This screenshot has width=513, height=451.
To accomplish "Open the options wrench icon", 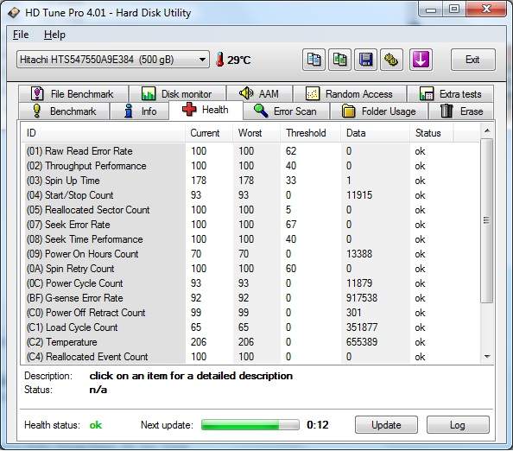I will coord(391,60).
